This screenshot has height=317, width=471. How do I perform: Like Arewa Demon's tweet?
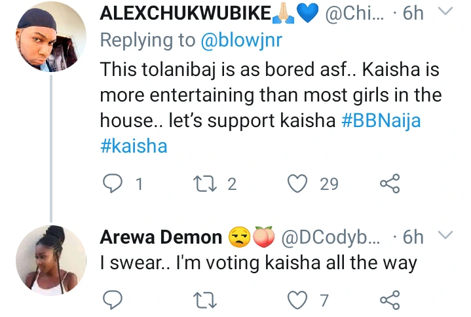(x=298, y=301)
